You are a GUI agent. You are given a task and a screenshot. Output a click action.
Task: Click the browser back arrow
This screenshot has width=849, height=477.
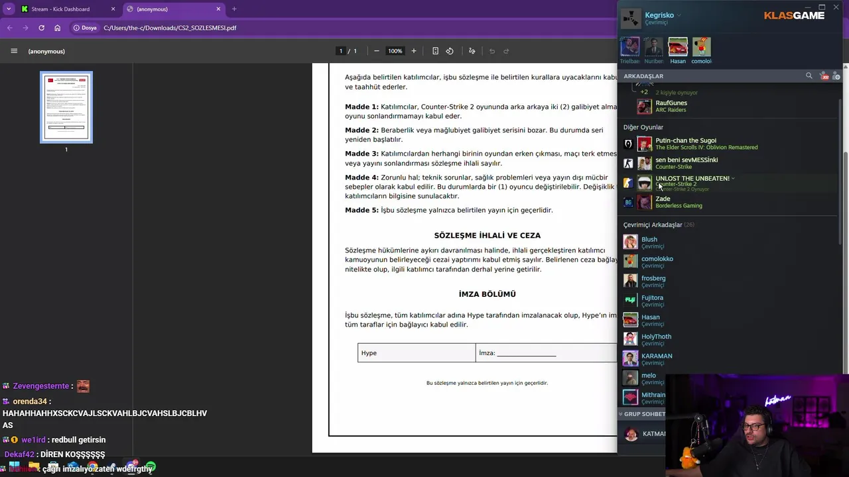coord(9,28)
